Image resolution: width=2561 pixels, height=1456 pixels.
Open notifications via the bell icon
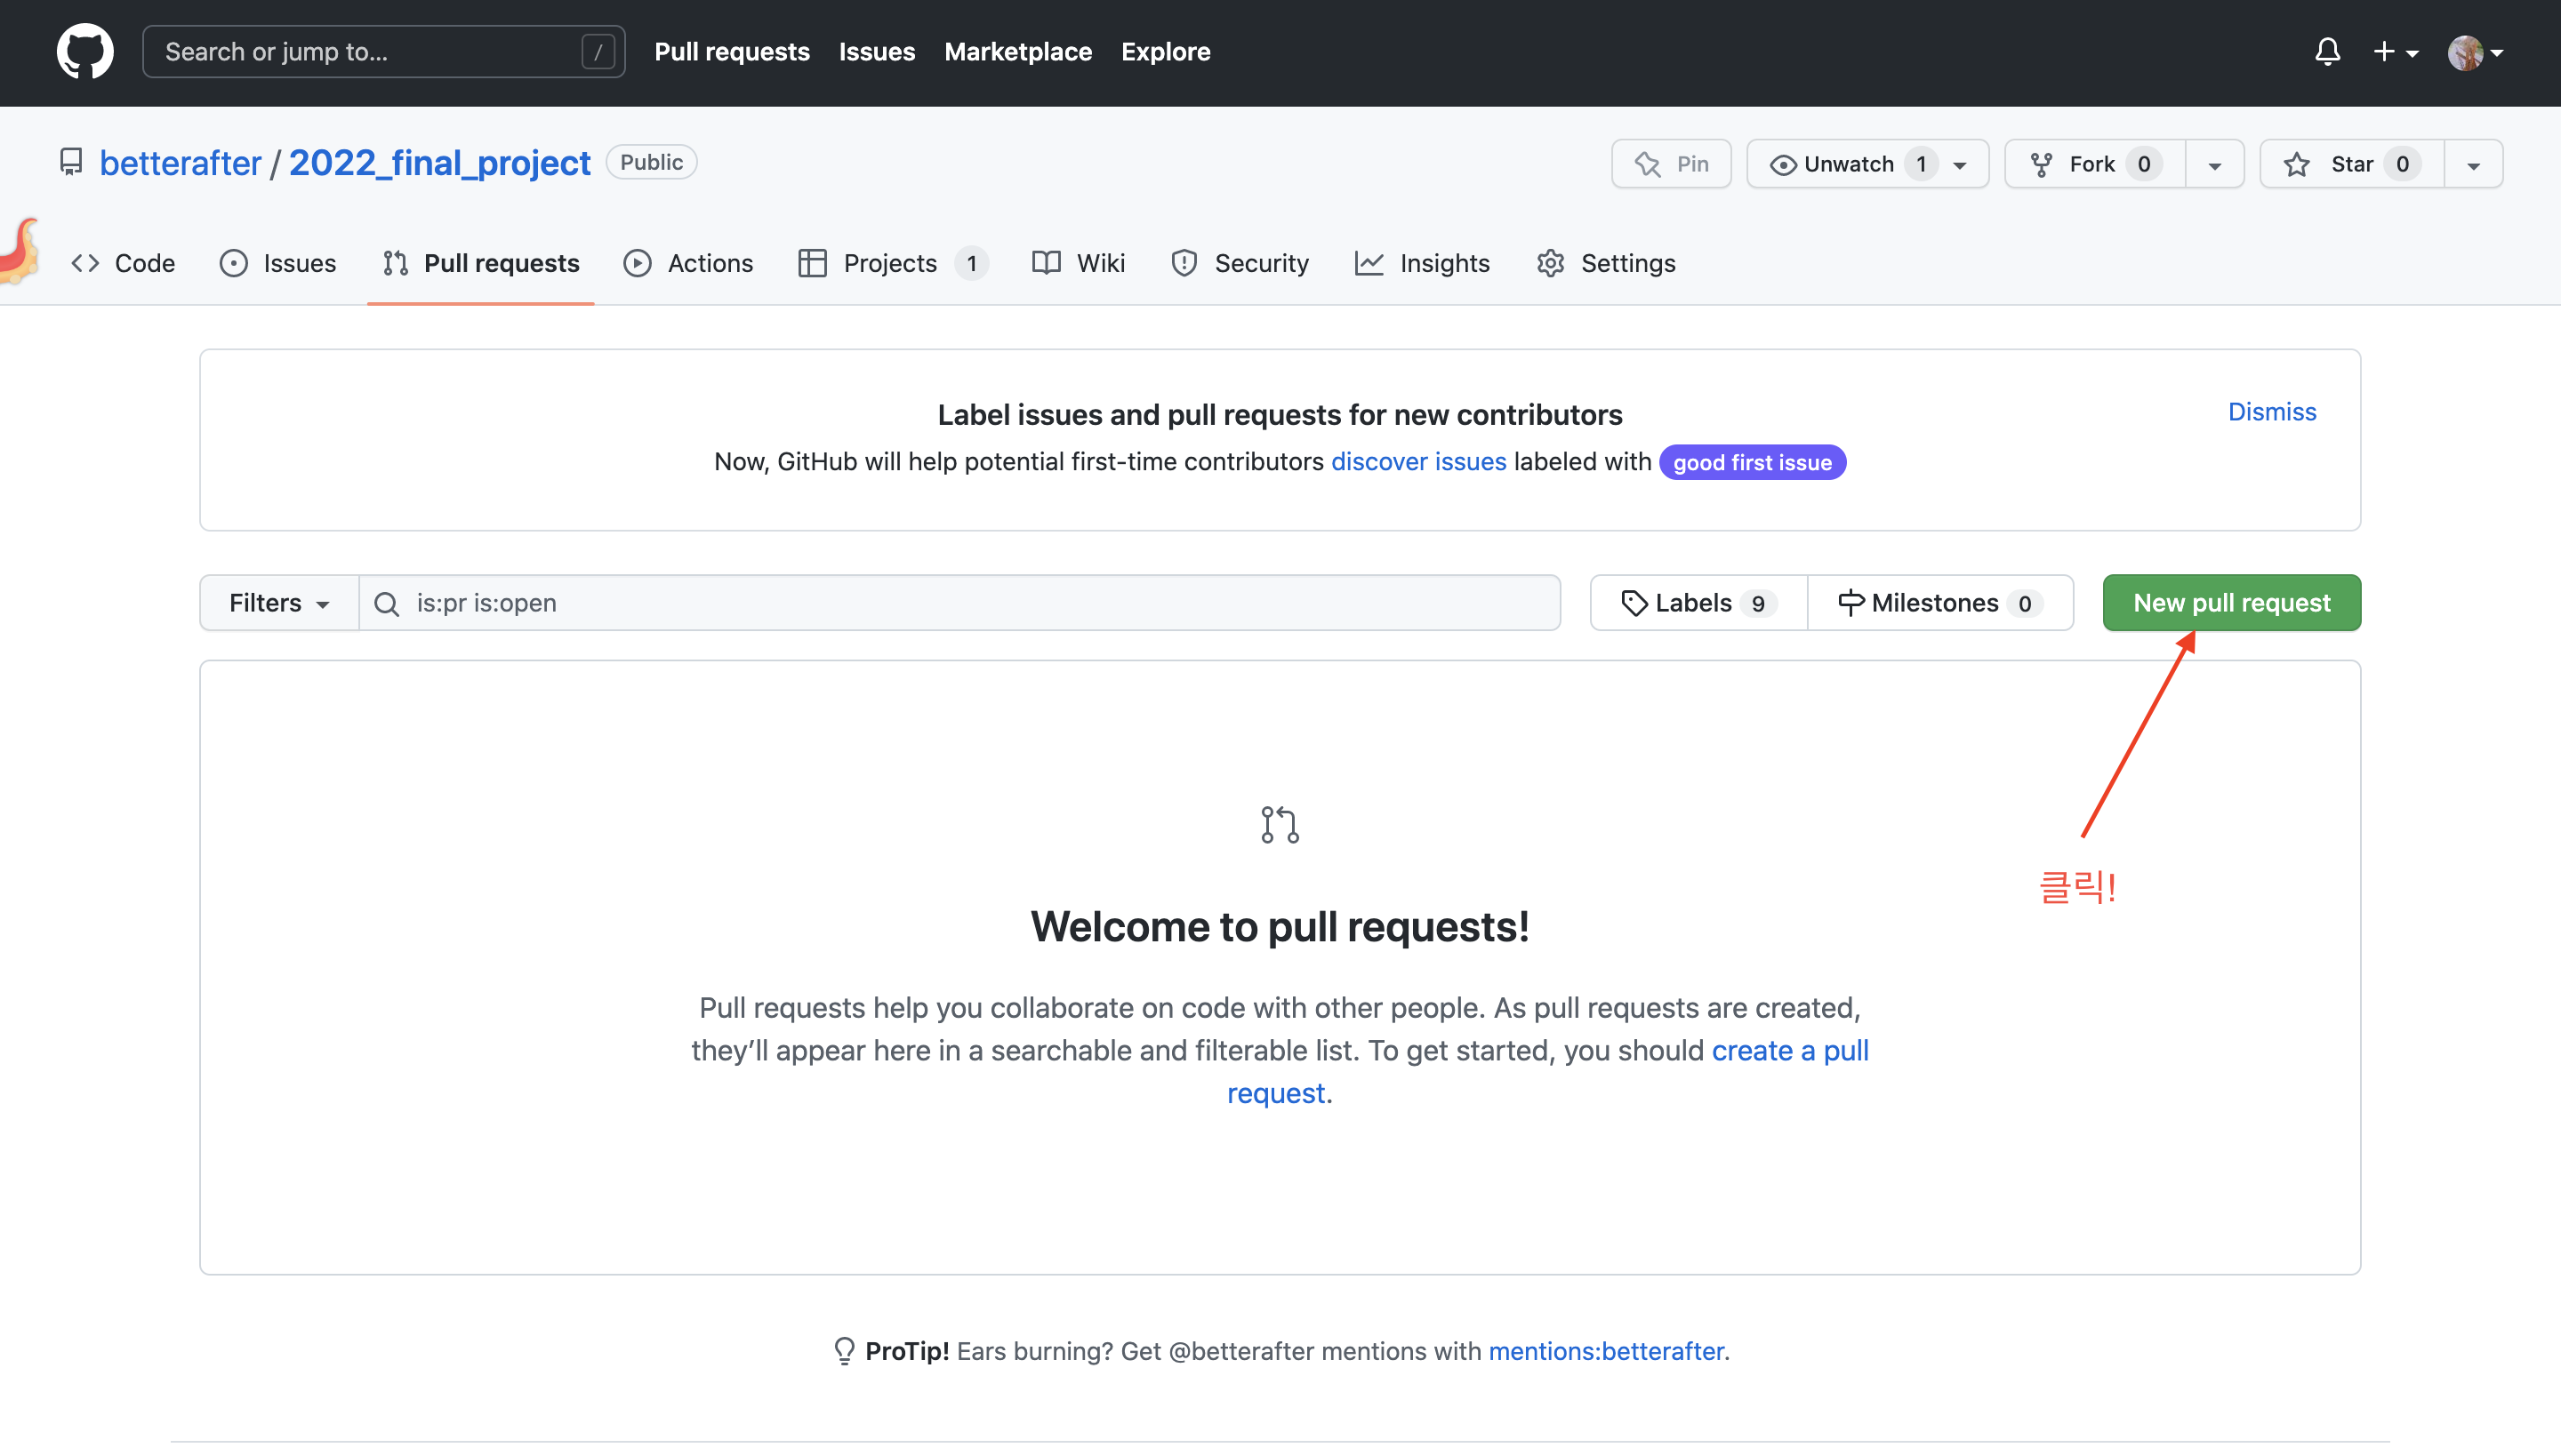(2328, 51)
